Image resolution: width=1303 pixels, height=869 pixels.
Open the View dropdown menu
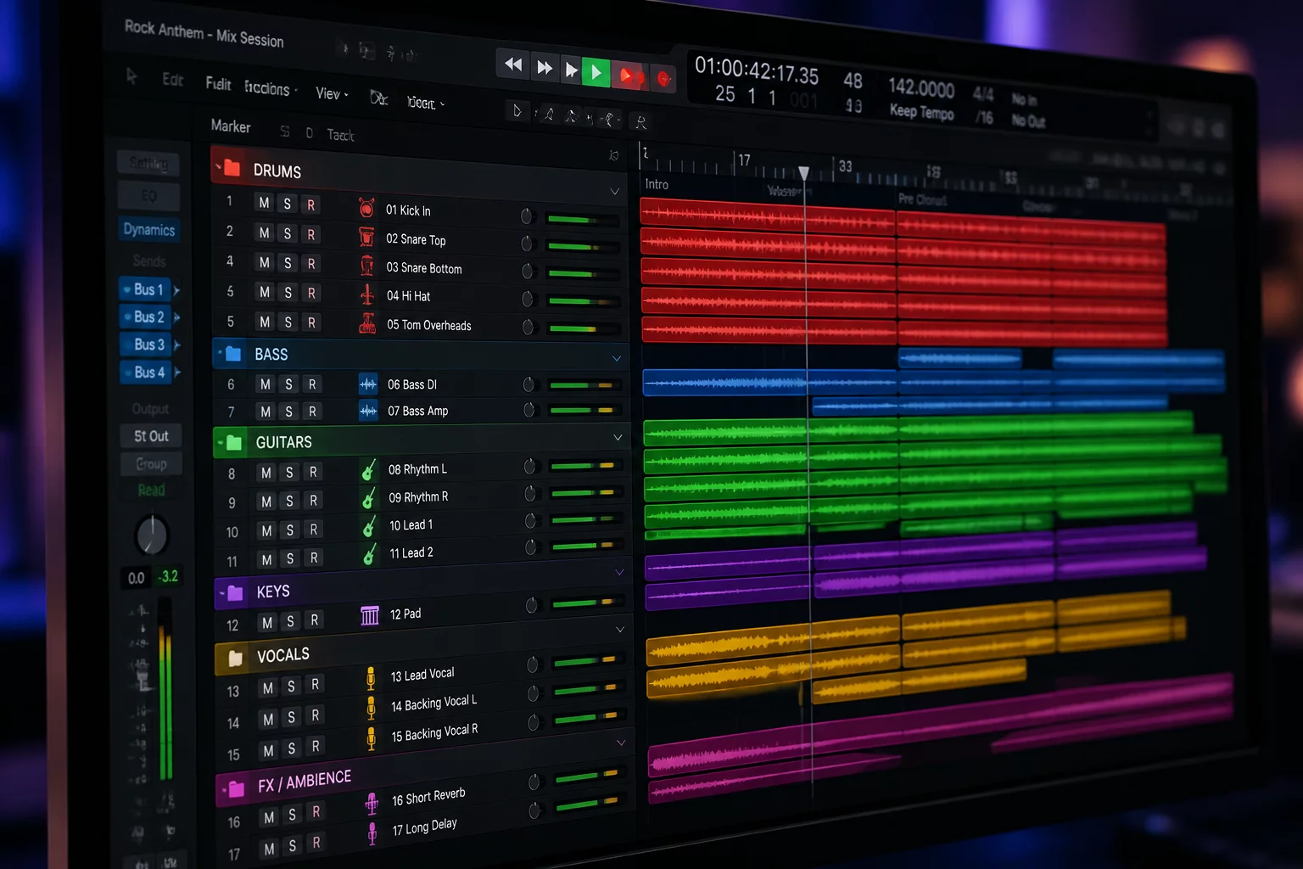pyautogui.click(x=331, y=93)
